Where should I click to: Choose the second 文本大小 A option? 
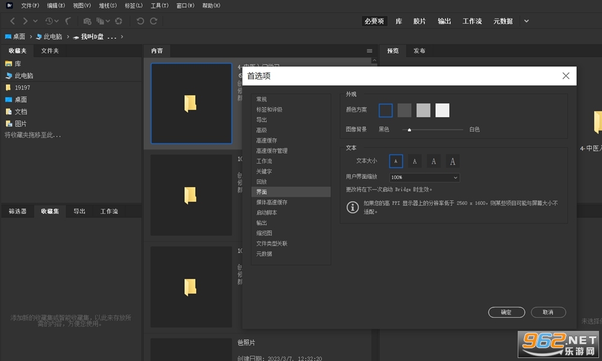tap(415, 161)
